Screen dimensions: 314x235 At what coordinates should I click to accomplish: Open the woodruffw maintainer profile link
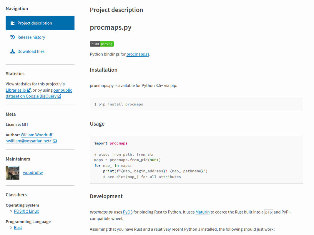(x=33, y=172)
